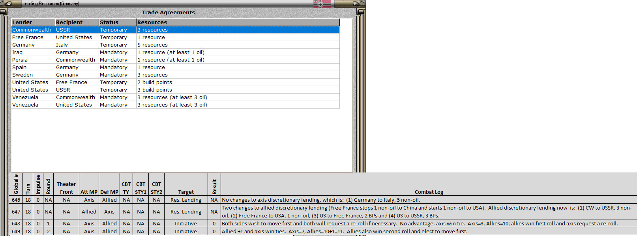Close the Lending Resources window

coord(355,4)
